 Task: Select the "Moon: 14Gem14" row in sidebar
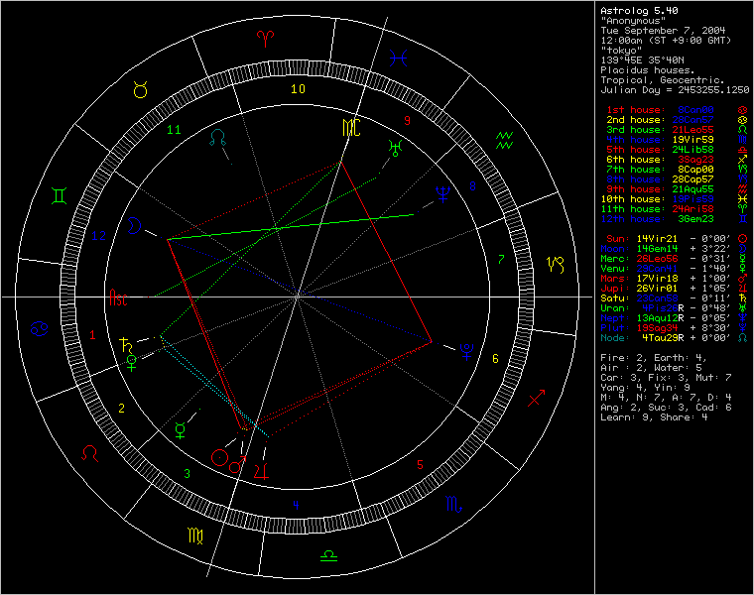(674, 249)
